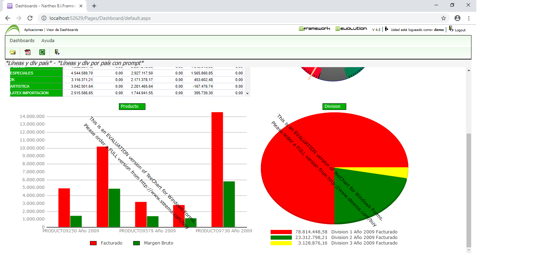This screenshot has width=537, height=272.
Task: Click the page scroll down arrow
Action: [x=469, y=250]
